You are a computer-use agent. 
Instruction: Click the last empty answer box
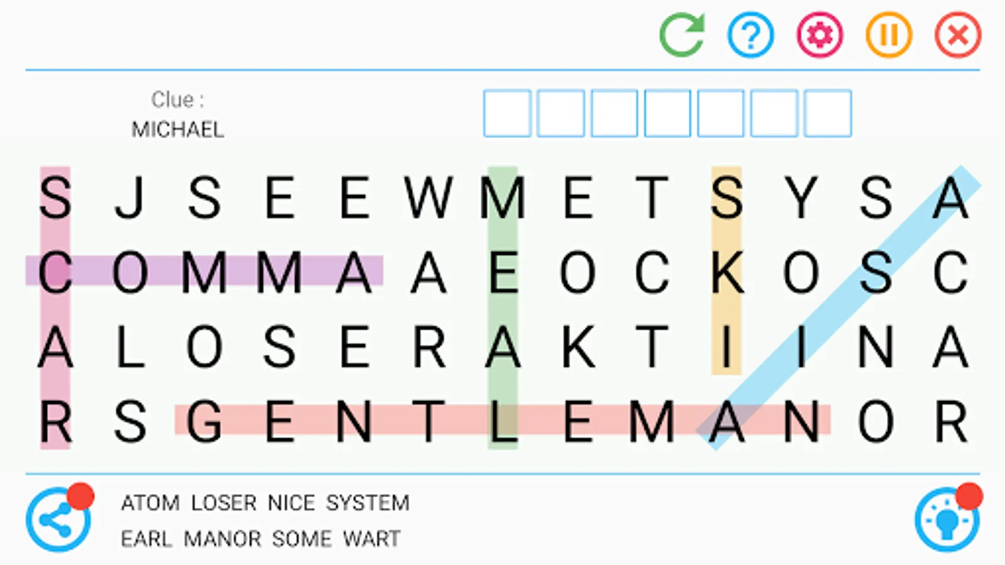(828, 114)
